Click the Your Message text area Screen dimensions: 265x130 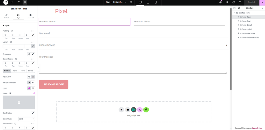tap(133, 63)
